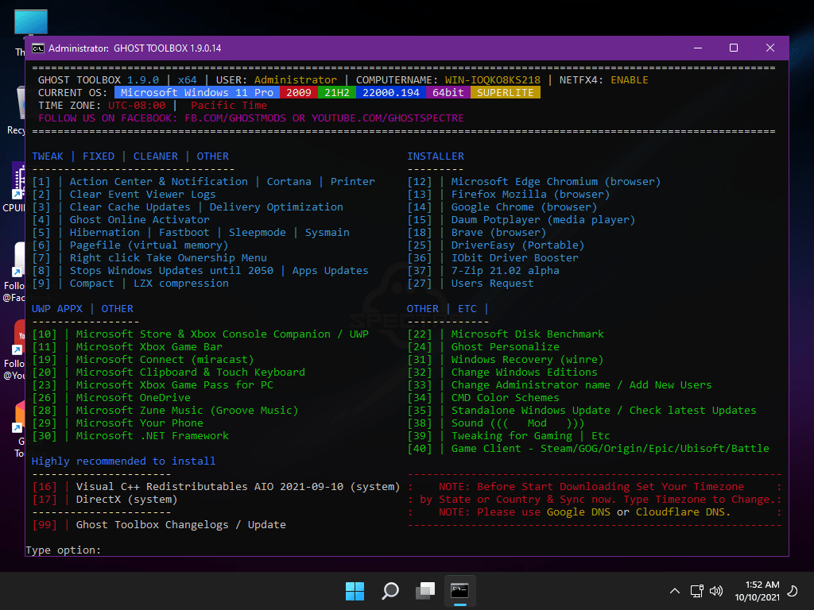The width and height of the screenshot is (814, 610).
Task: Click 'Ghost Personalize' line
Action: (x=505, y=347)
